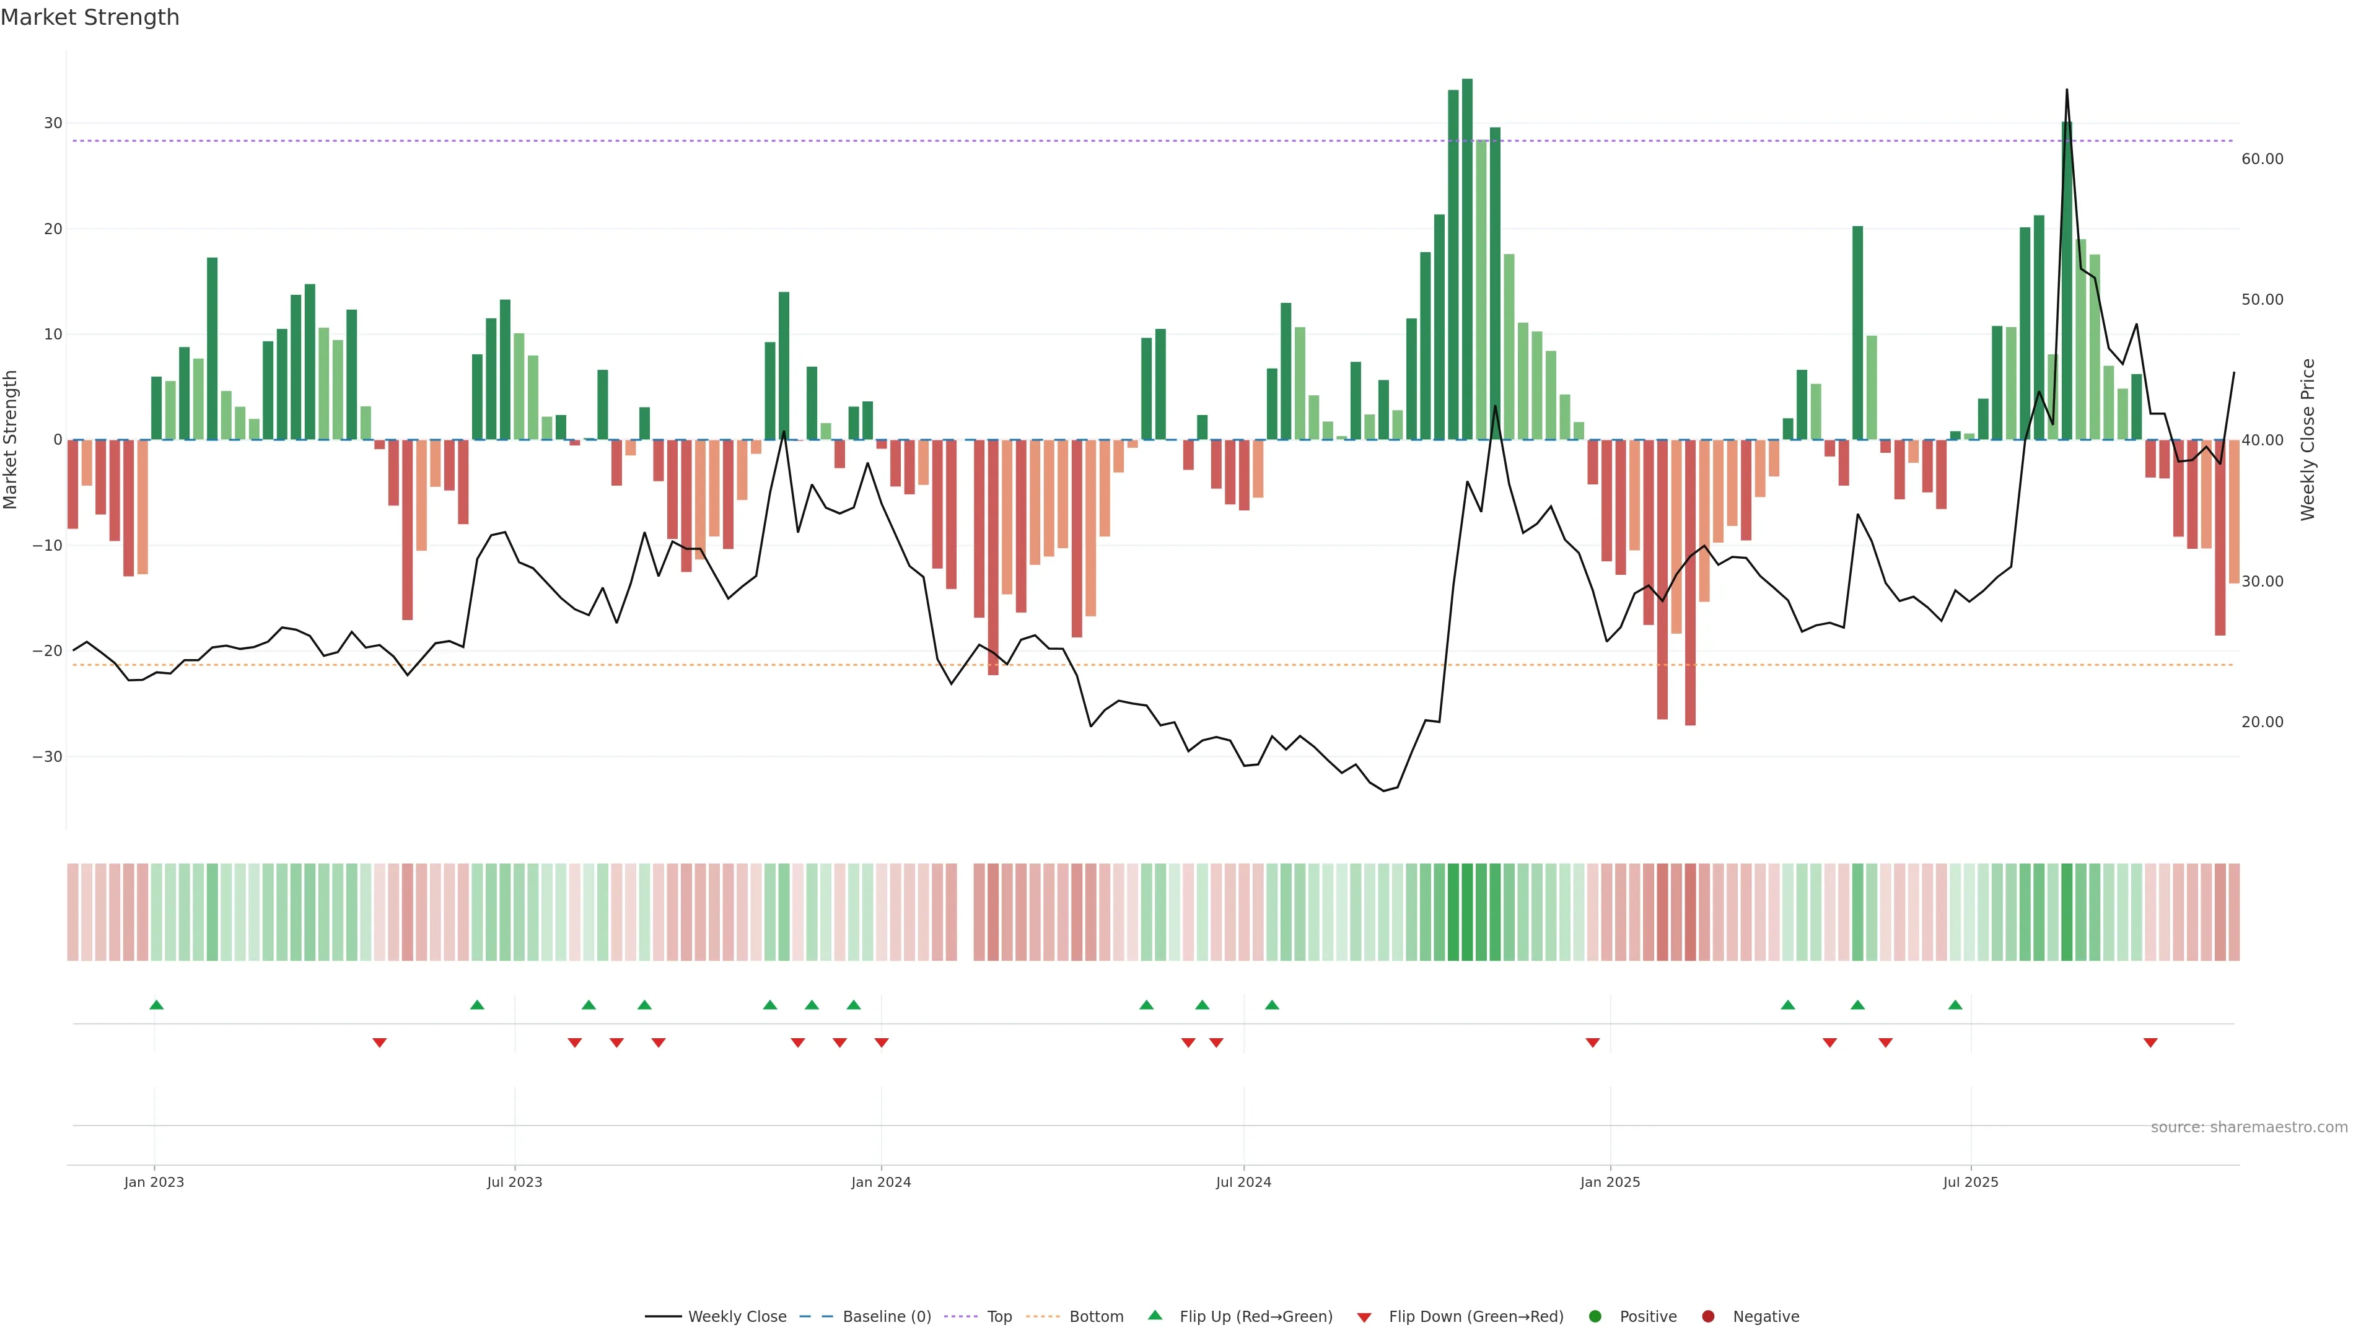This screenshot has width=2379, height=1338.
Task: Click the 60.00 right-axis price label
Action: click(x=2262, y=159)
